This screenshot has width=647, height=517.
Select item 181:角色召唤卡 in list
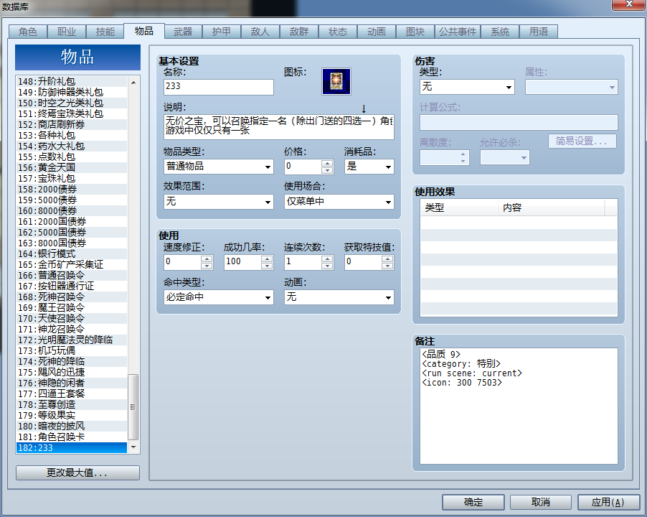[x=72, y=437]
